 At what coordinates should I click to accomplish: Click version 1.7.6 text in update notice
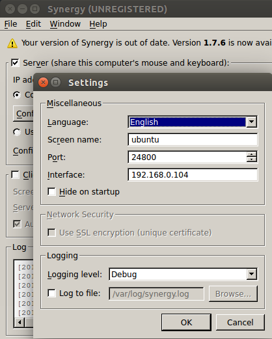pos(215,43)
